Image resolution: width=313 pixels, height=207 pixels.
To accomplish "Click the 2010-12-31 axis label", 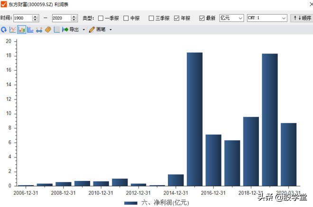I will coord(101,193).
